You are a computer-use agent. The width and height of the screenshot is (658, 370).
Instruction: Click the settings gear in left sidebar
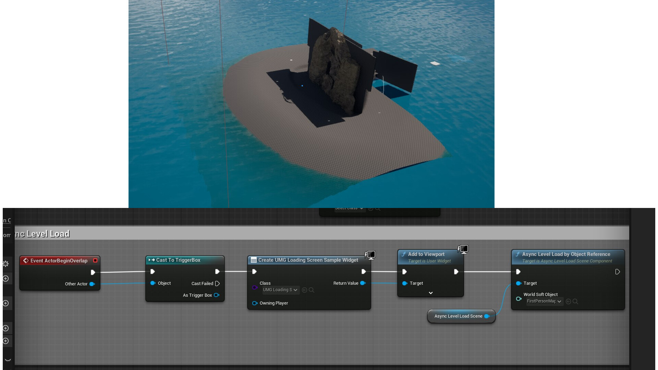(x=6, y=264)
